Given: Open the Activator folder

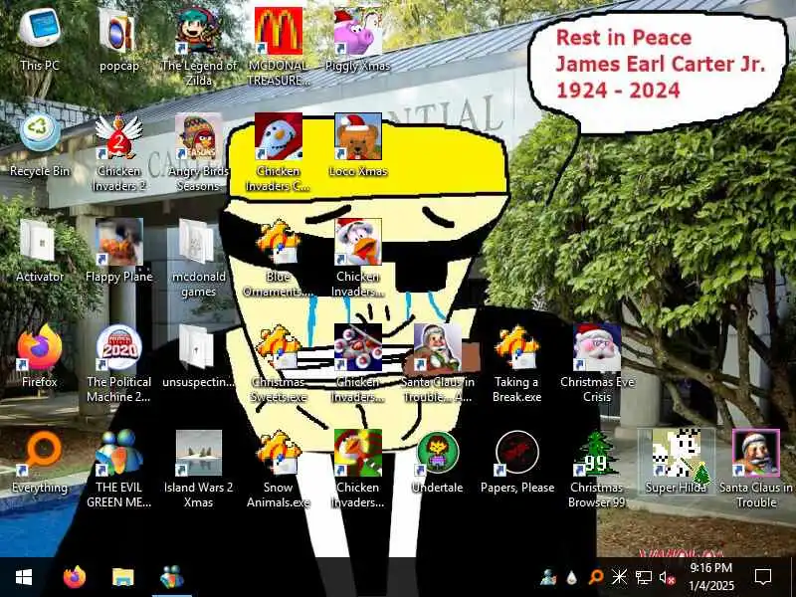Looking at the screenshot, I should click(x=40, y=252).
